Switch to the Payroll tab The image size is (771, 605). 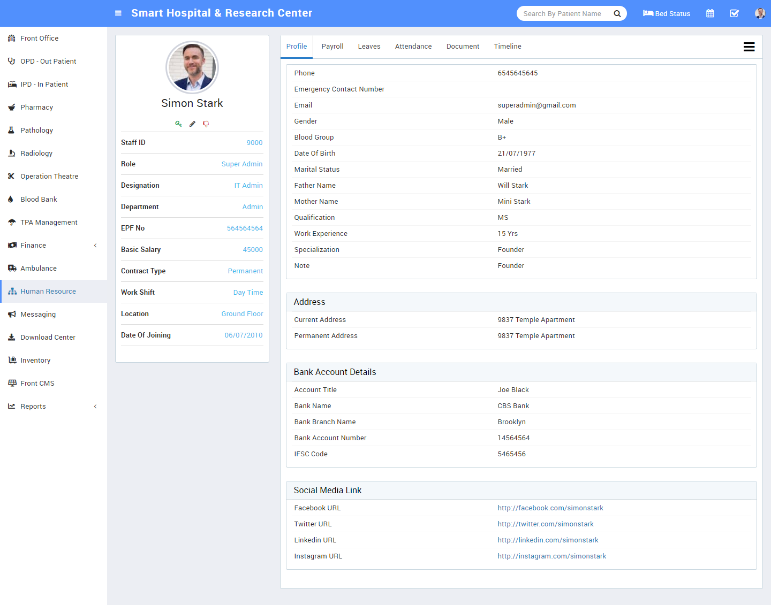pos(332,47)
